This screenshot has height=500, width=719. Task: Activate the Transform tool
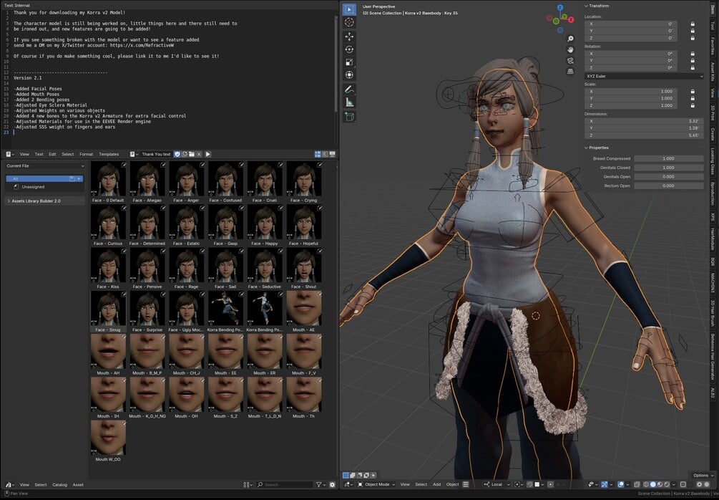[x=349, y=74]
